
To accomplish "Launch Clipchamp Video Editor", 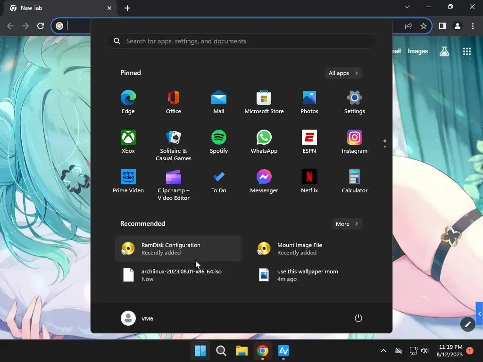I will coord(174,185).
